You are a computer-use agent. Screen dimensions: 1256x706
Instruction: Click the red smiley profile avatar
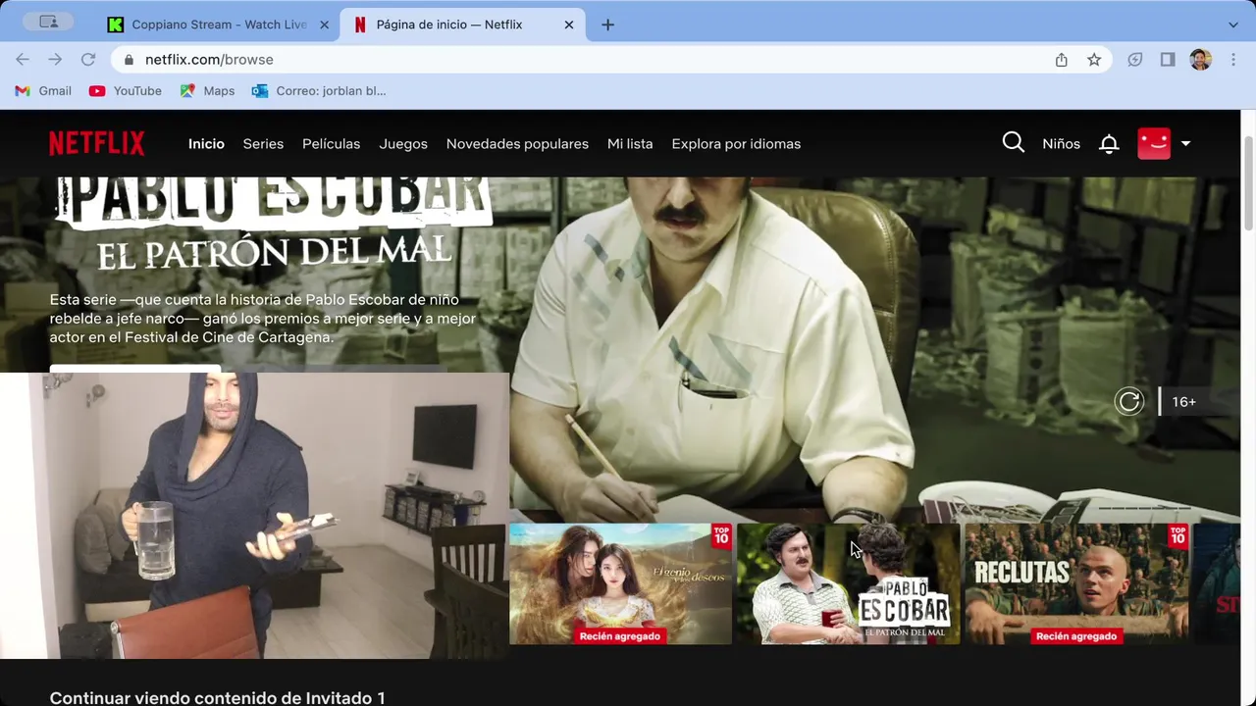[1154, 143]
